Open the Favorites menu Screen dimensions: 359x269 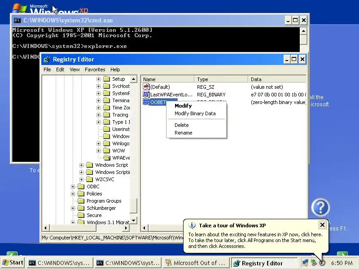coord(95,69)
